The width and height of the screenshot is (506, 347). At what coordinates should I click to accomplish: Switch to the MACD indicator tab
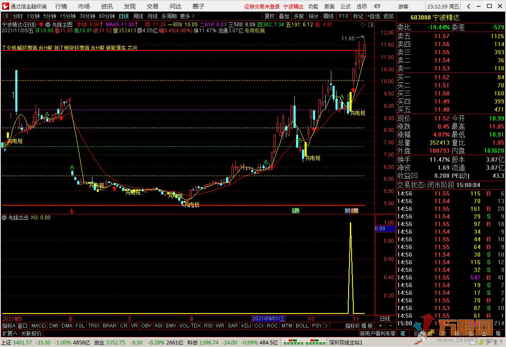pos(38,326)
